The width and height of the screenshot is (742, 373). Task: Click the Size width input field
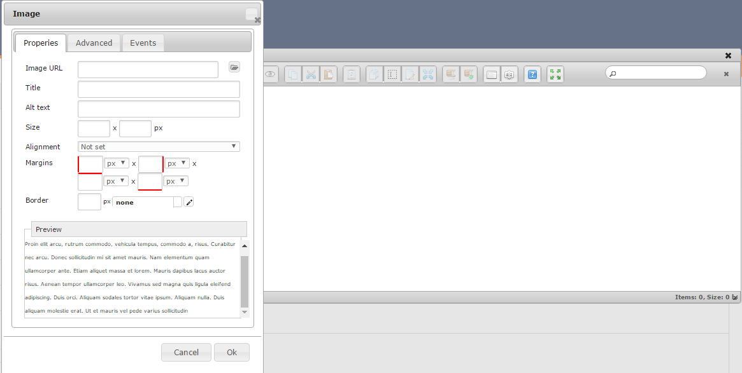click(x=94, y=128)
